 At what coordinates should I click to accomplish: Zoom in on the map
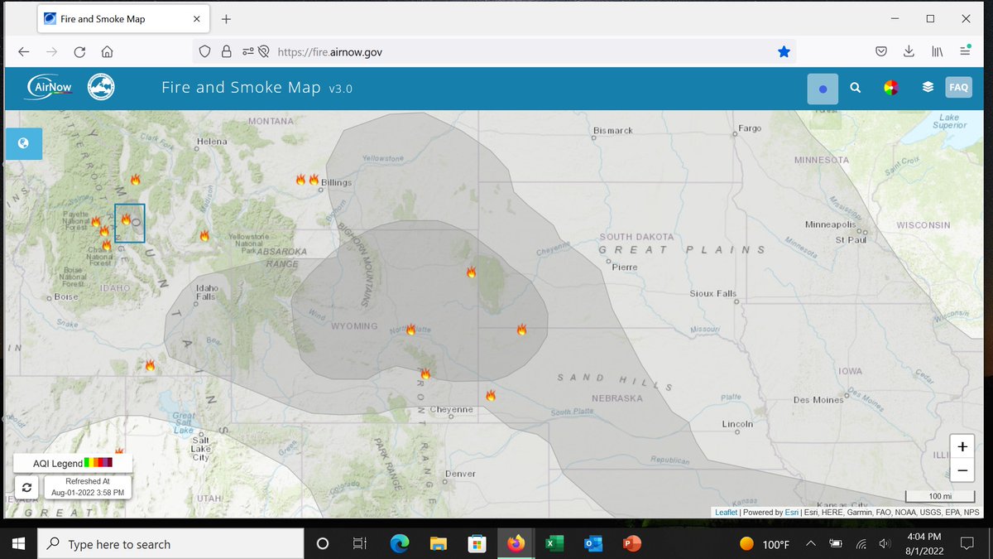coord(962,446)
